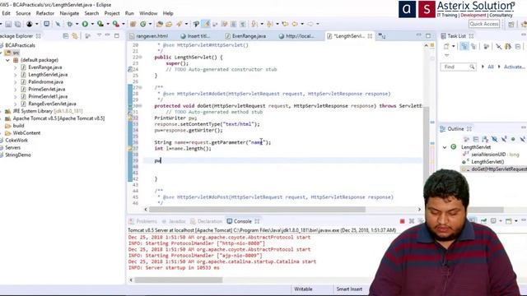Viewport: 527px width, 296px height.
Task: Click Remove Launch icon in Console
Action: coord(412,221)
